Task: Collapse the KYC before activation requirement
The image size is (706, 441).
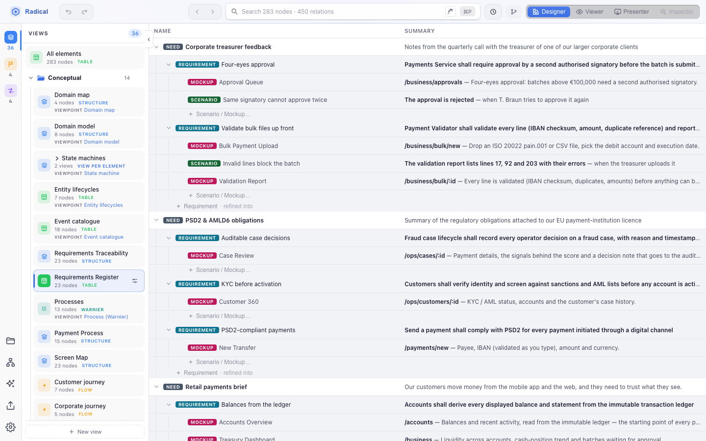Action: click(x=169, y=284)
